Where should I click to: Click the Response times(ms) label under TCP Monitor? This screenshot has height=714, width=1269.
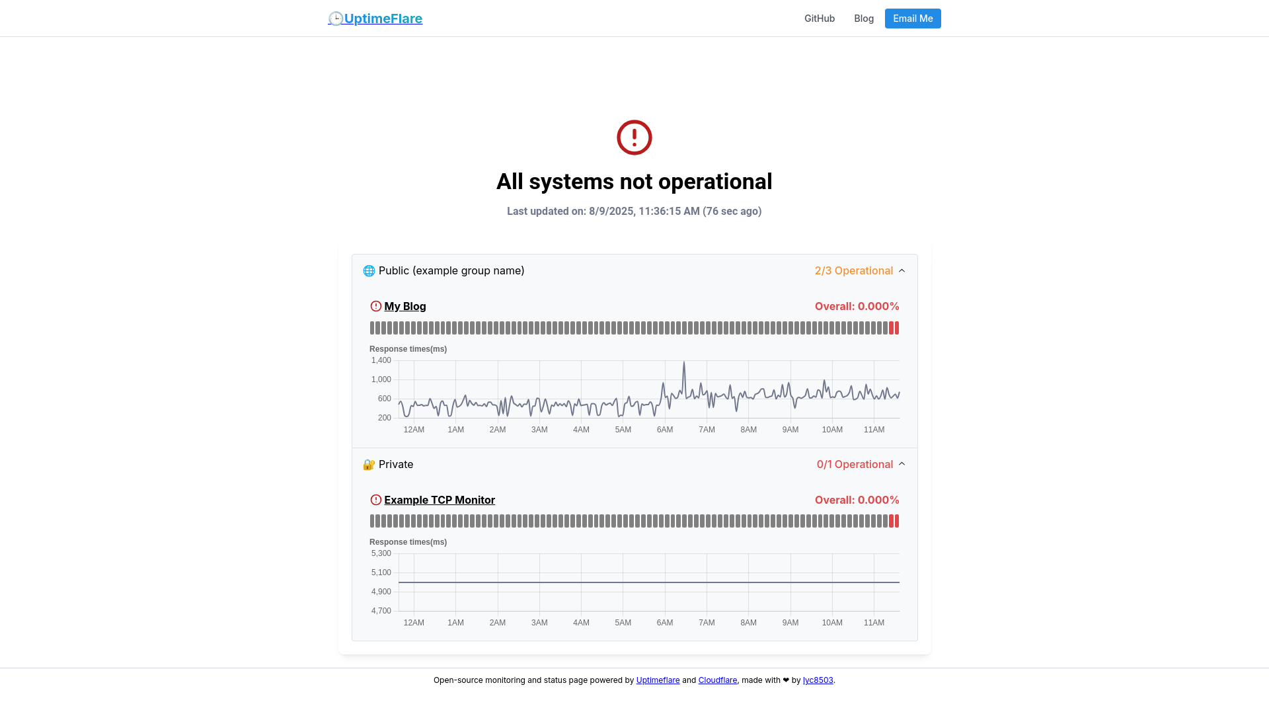408,542
